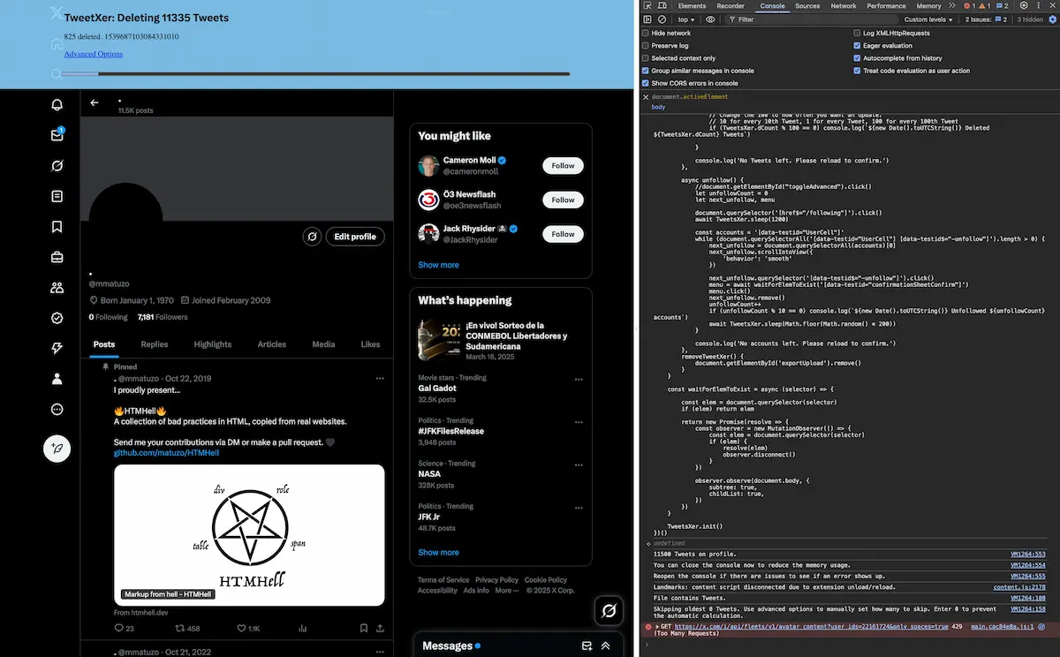
Task: Open DevTools Network tab
Action: (844, 6)
